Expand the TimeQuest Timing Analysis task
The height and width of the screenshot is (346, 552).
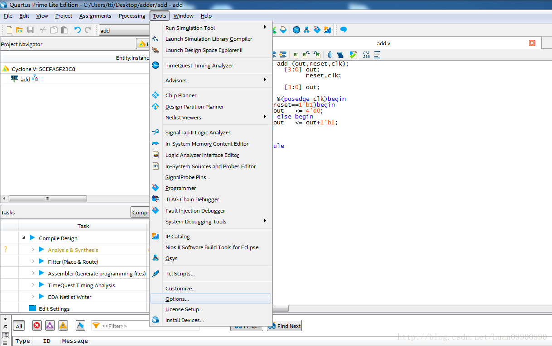33,285
